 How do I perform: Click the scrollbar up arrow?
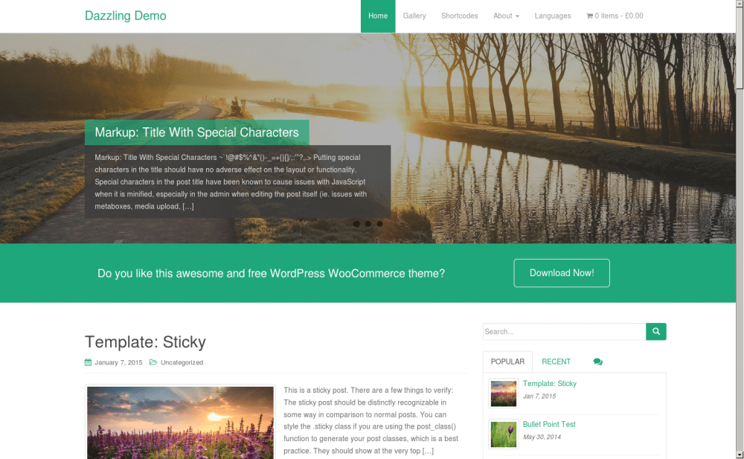[x=740, y=4]
